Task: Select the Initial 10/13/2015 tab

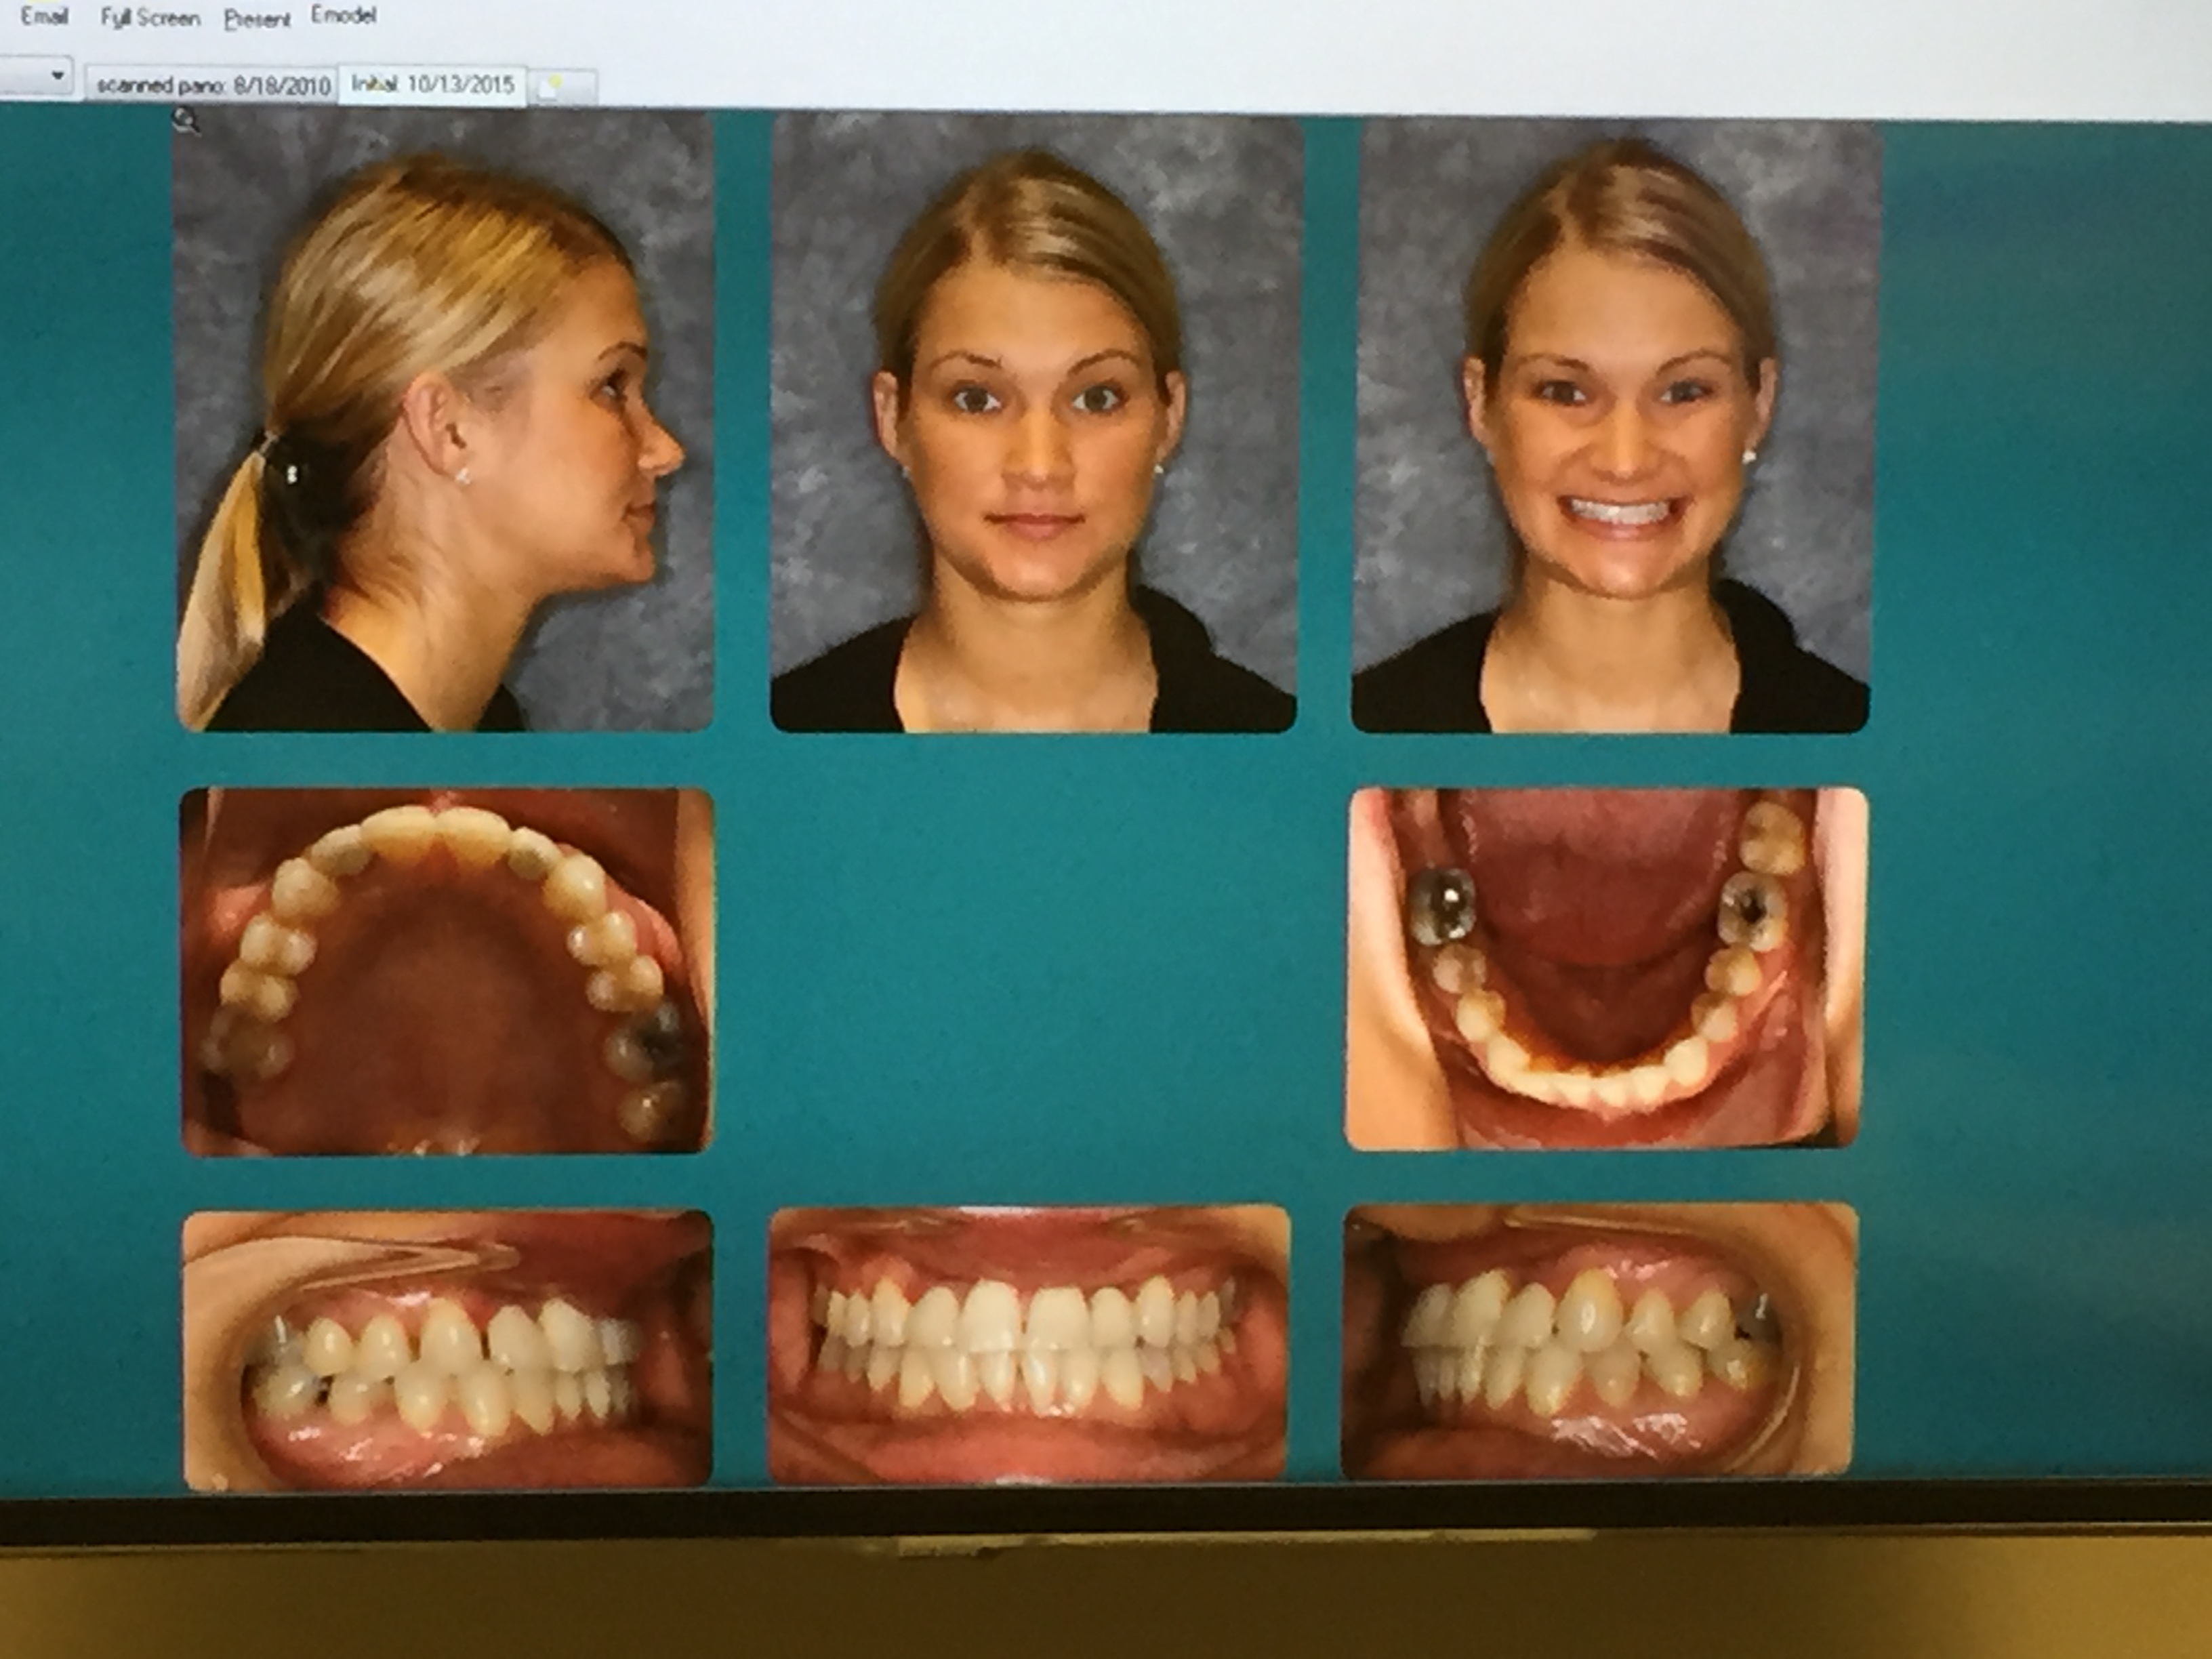Action: click(432, 84)
